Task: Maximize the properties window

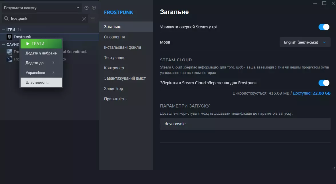Action: 324,3
